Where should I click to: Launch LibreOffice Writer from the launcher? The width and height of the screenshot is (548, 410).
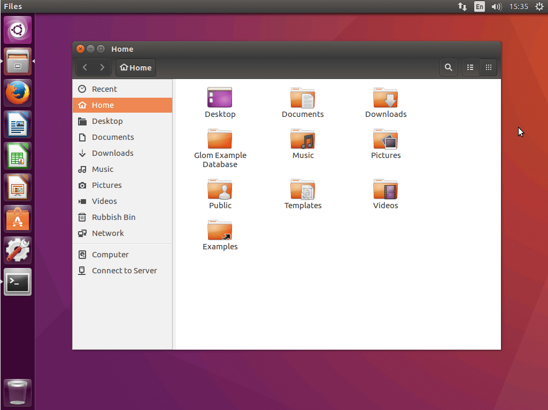click(18, 124)
